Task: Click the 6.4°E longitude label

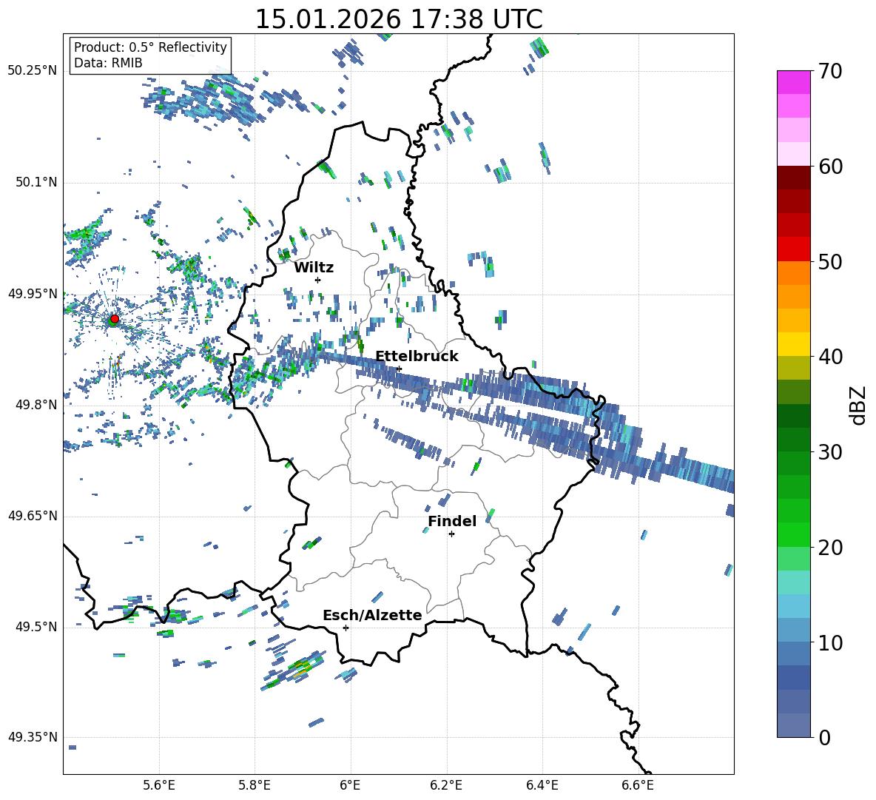Action: point(542,785)
